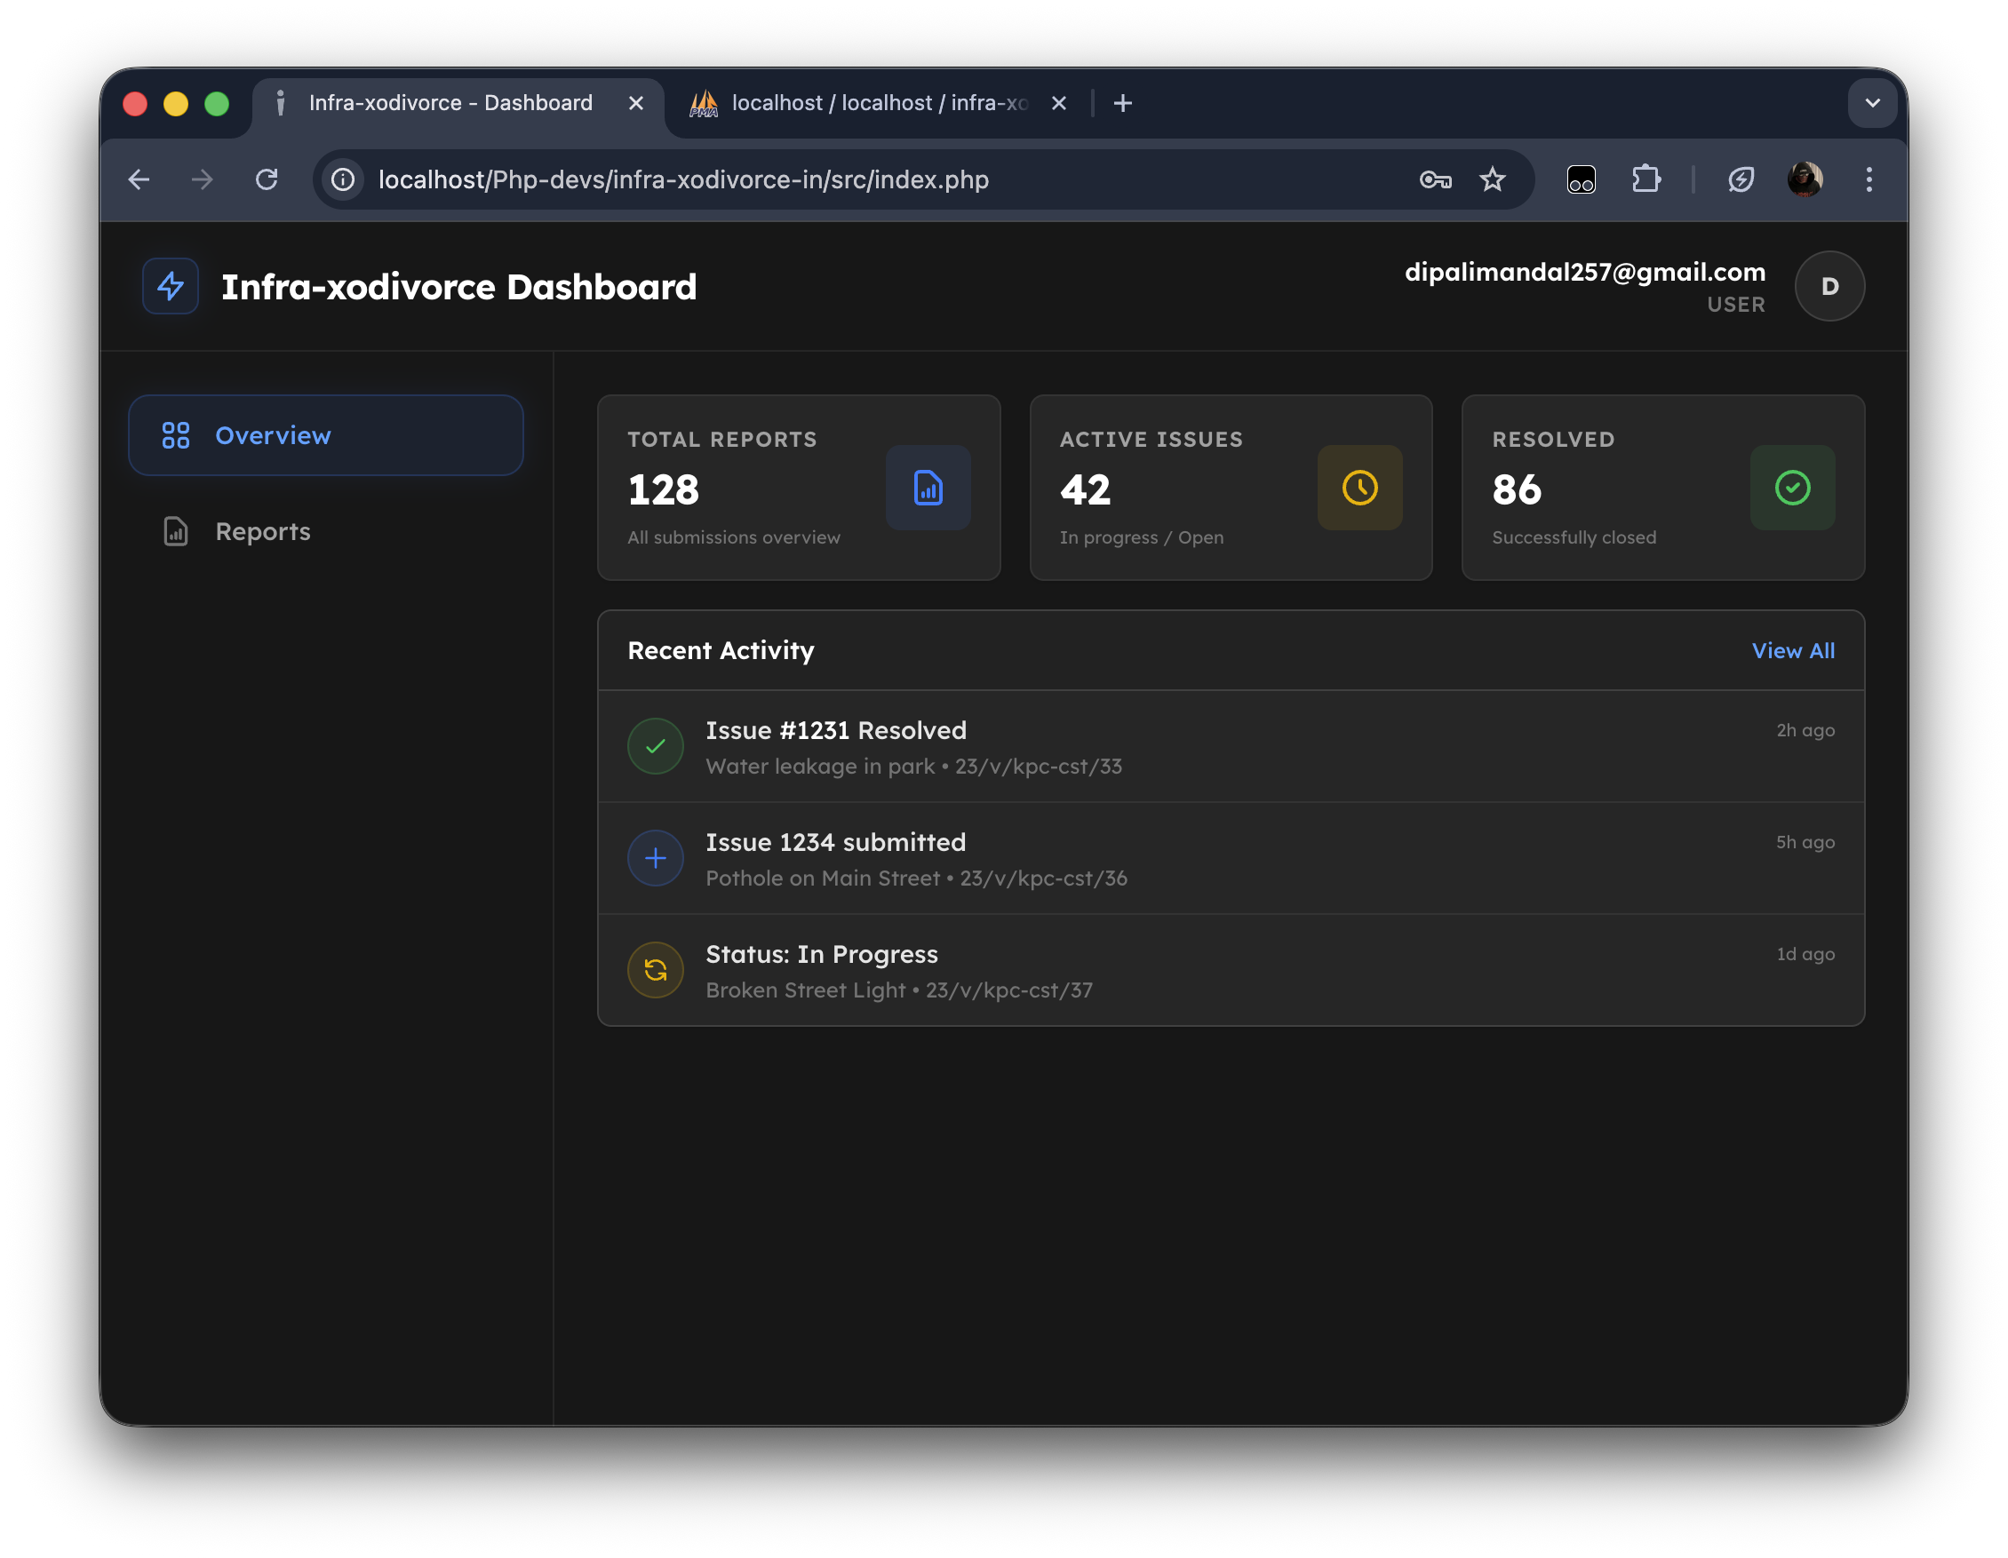2008x1558 pixels.
Task: Open the tab search chevron at top right
Action: [x=1873, y=103]
